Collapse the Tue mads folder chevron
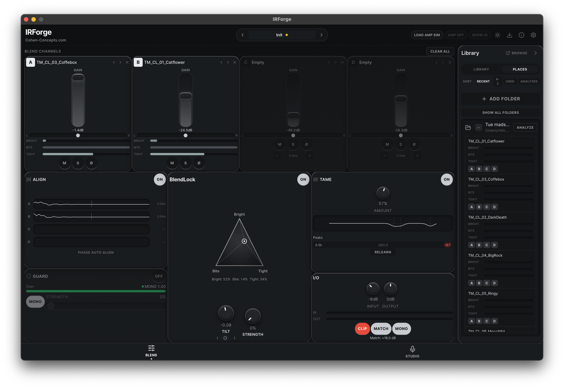Screen dimensions: 564x388 click(478, 127)
